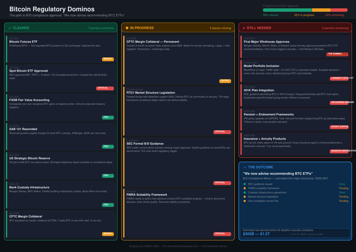Click the High badge on US Strategic Bitcoin Reserve
Image resolution: width=356 pixels, height=252 pixels.
pyautogui.click(x=108, y=176)
